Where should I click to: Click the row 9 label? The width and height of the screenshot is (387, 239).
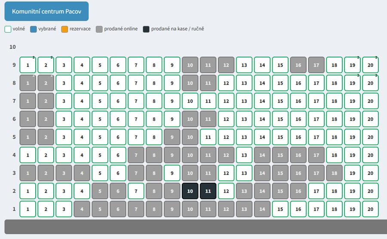pyautogui.click(x=14, y=65)
